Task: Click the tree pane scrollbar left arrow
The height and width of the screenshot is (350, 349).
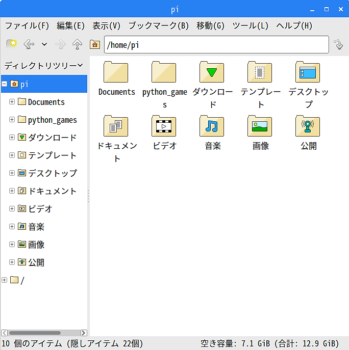Action: tap(4, 333)
